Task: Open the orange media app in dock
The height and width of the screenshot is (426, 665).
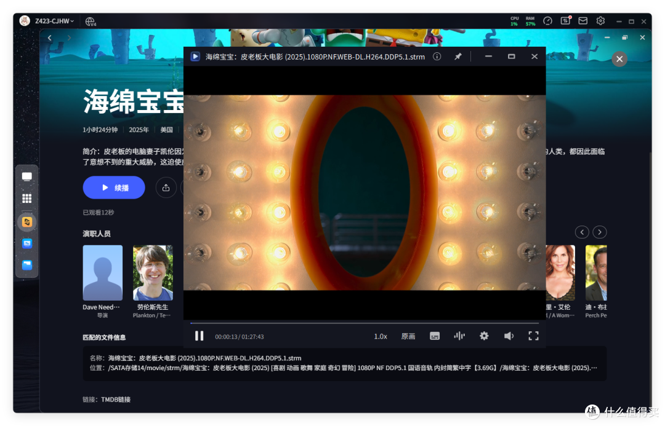Action: (26, 222)
